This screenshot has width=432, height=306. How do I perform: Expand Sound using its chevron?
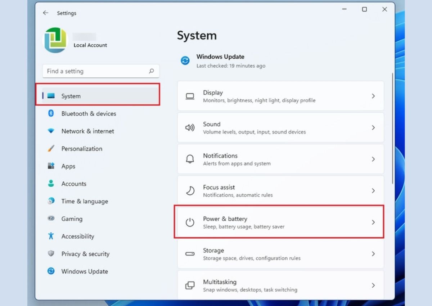[373, 127]
